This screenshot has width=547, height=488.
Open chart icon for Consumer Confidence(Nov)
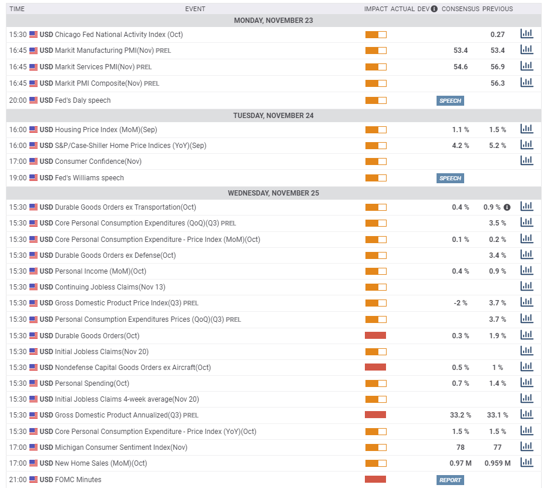[x=527, y=161]
